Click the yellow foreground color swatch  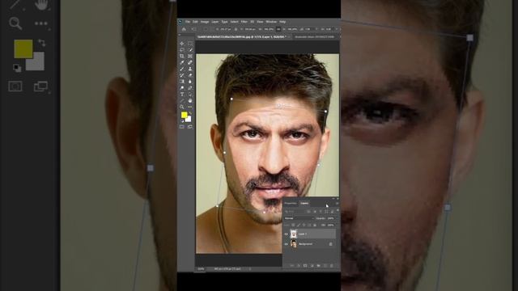[184, 115]
